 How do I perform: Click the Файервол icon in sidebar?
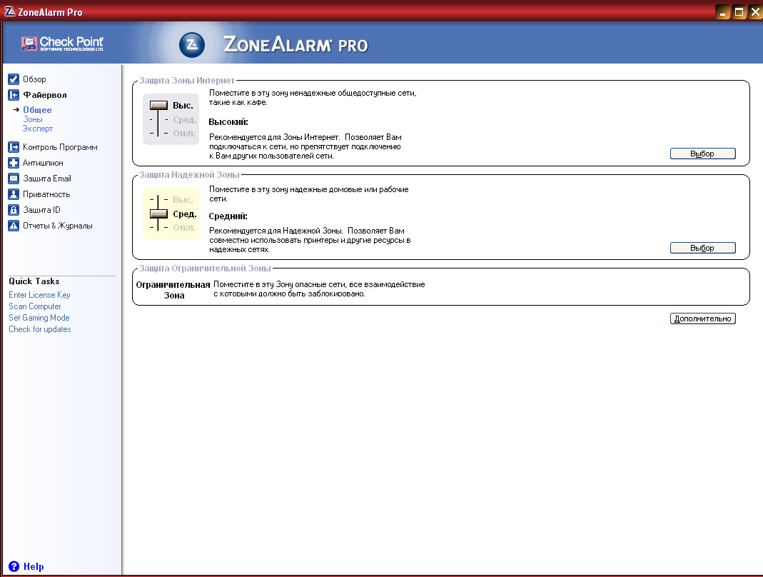(x=14, y=95)
